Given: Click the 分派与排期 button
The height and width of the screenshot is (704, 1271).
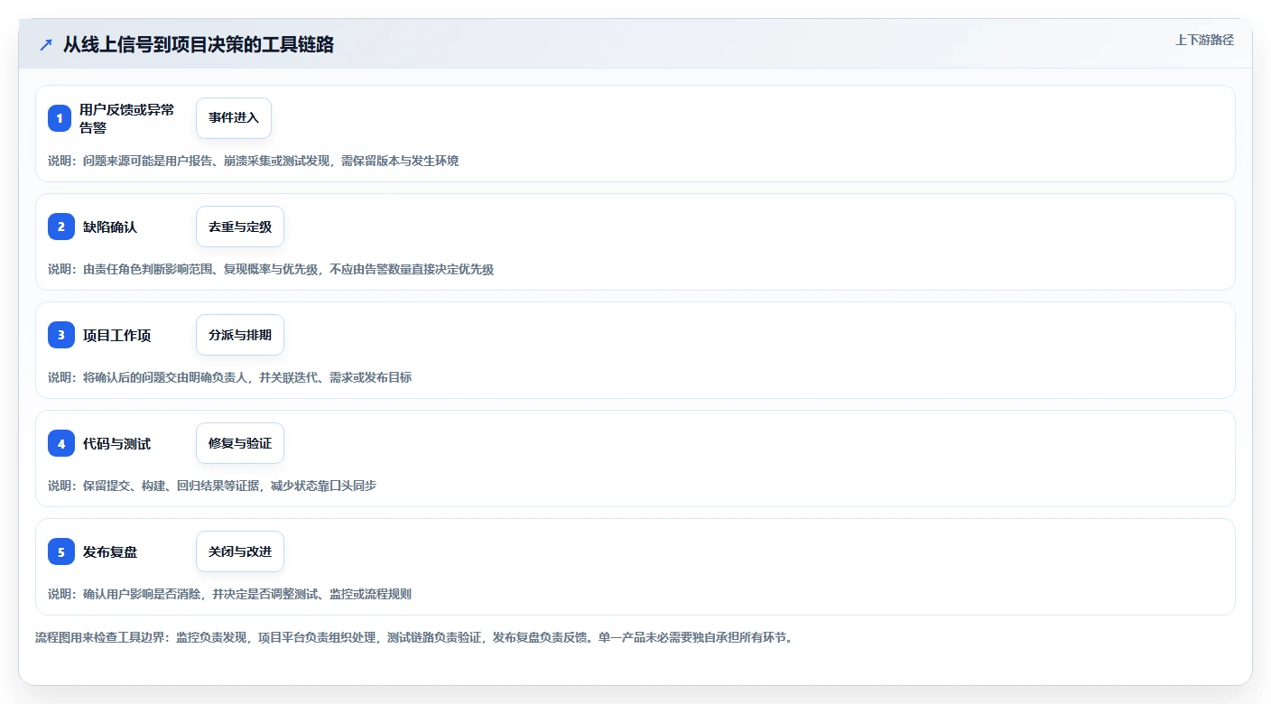Looking at the screenshot, I should [x=240, y=335].
